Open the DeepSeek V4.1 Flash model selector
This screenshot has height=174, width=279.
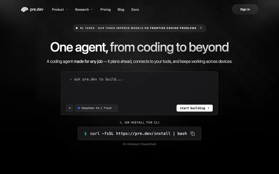click(96, 108)
